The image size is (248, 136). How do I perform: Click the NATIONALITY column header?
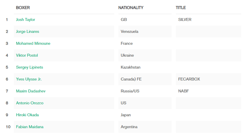tap(131, 8)
